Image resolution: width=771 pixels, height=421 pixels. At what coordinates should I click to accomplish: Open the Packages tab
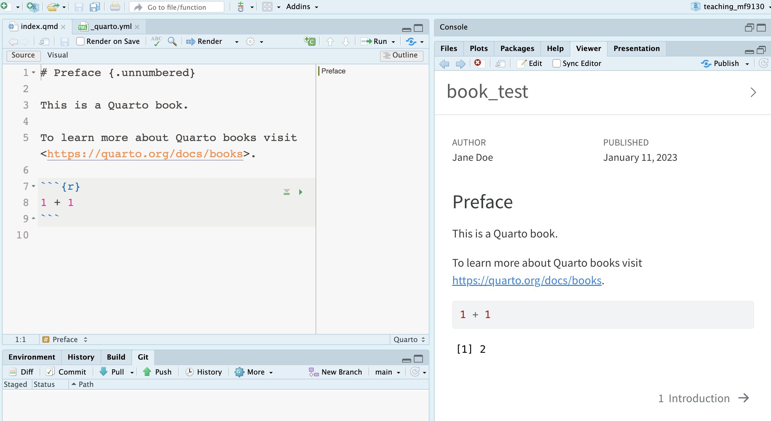[517, 48]
